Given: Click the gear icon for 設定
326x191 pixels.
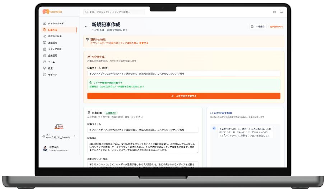Looking at the screenshot, I should pyautogui.click(x=44, y=68).
